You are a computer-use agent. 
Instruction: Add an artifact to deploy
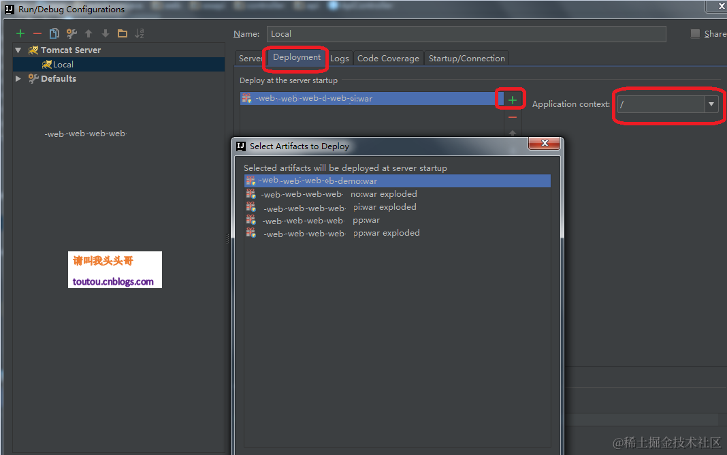coord(511,98)
